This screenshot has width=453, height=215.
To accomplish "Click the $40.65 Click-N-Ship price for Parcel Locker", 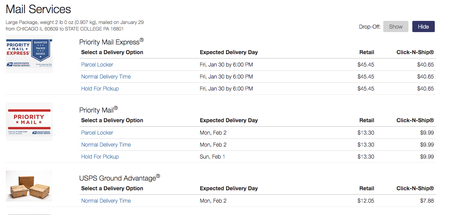I will pos(425,65).
